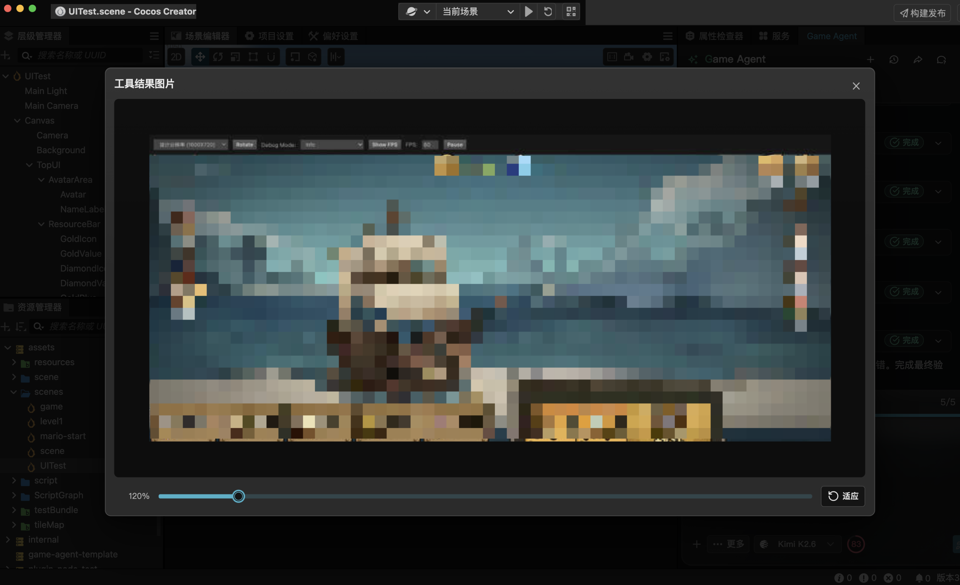Close the 工具结果图片 dialog
The width and height of the screenshot is (960, 585).
click(x=856, y=86)
